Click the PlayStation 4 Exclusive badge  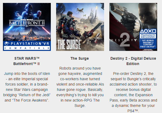(148, 36)
